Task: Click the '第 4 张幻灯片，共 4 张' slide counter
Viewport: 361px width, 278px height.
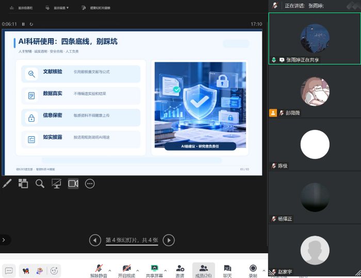Action: pos(132,240)
